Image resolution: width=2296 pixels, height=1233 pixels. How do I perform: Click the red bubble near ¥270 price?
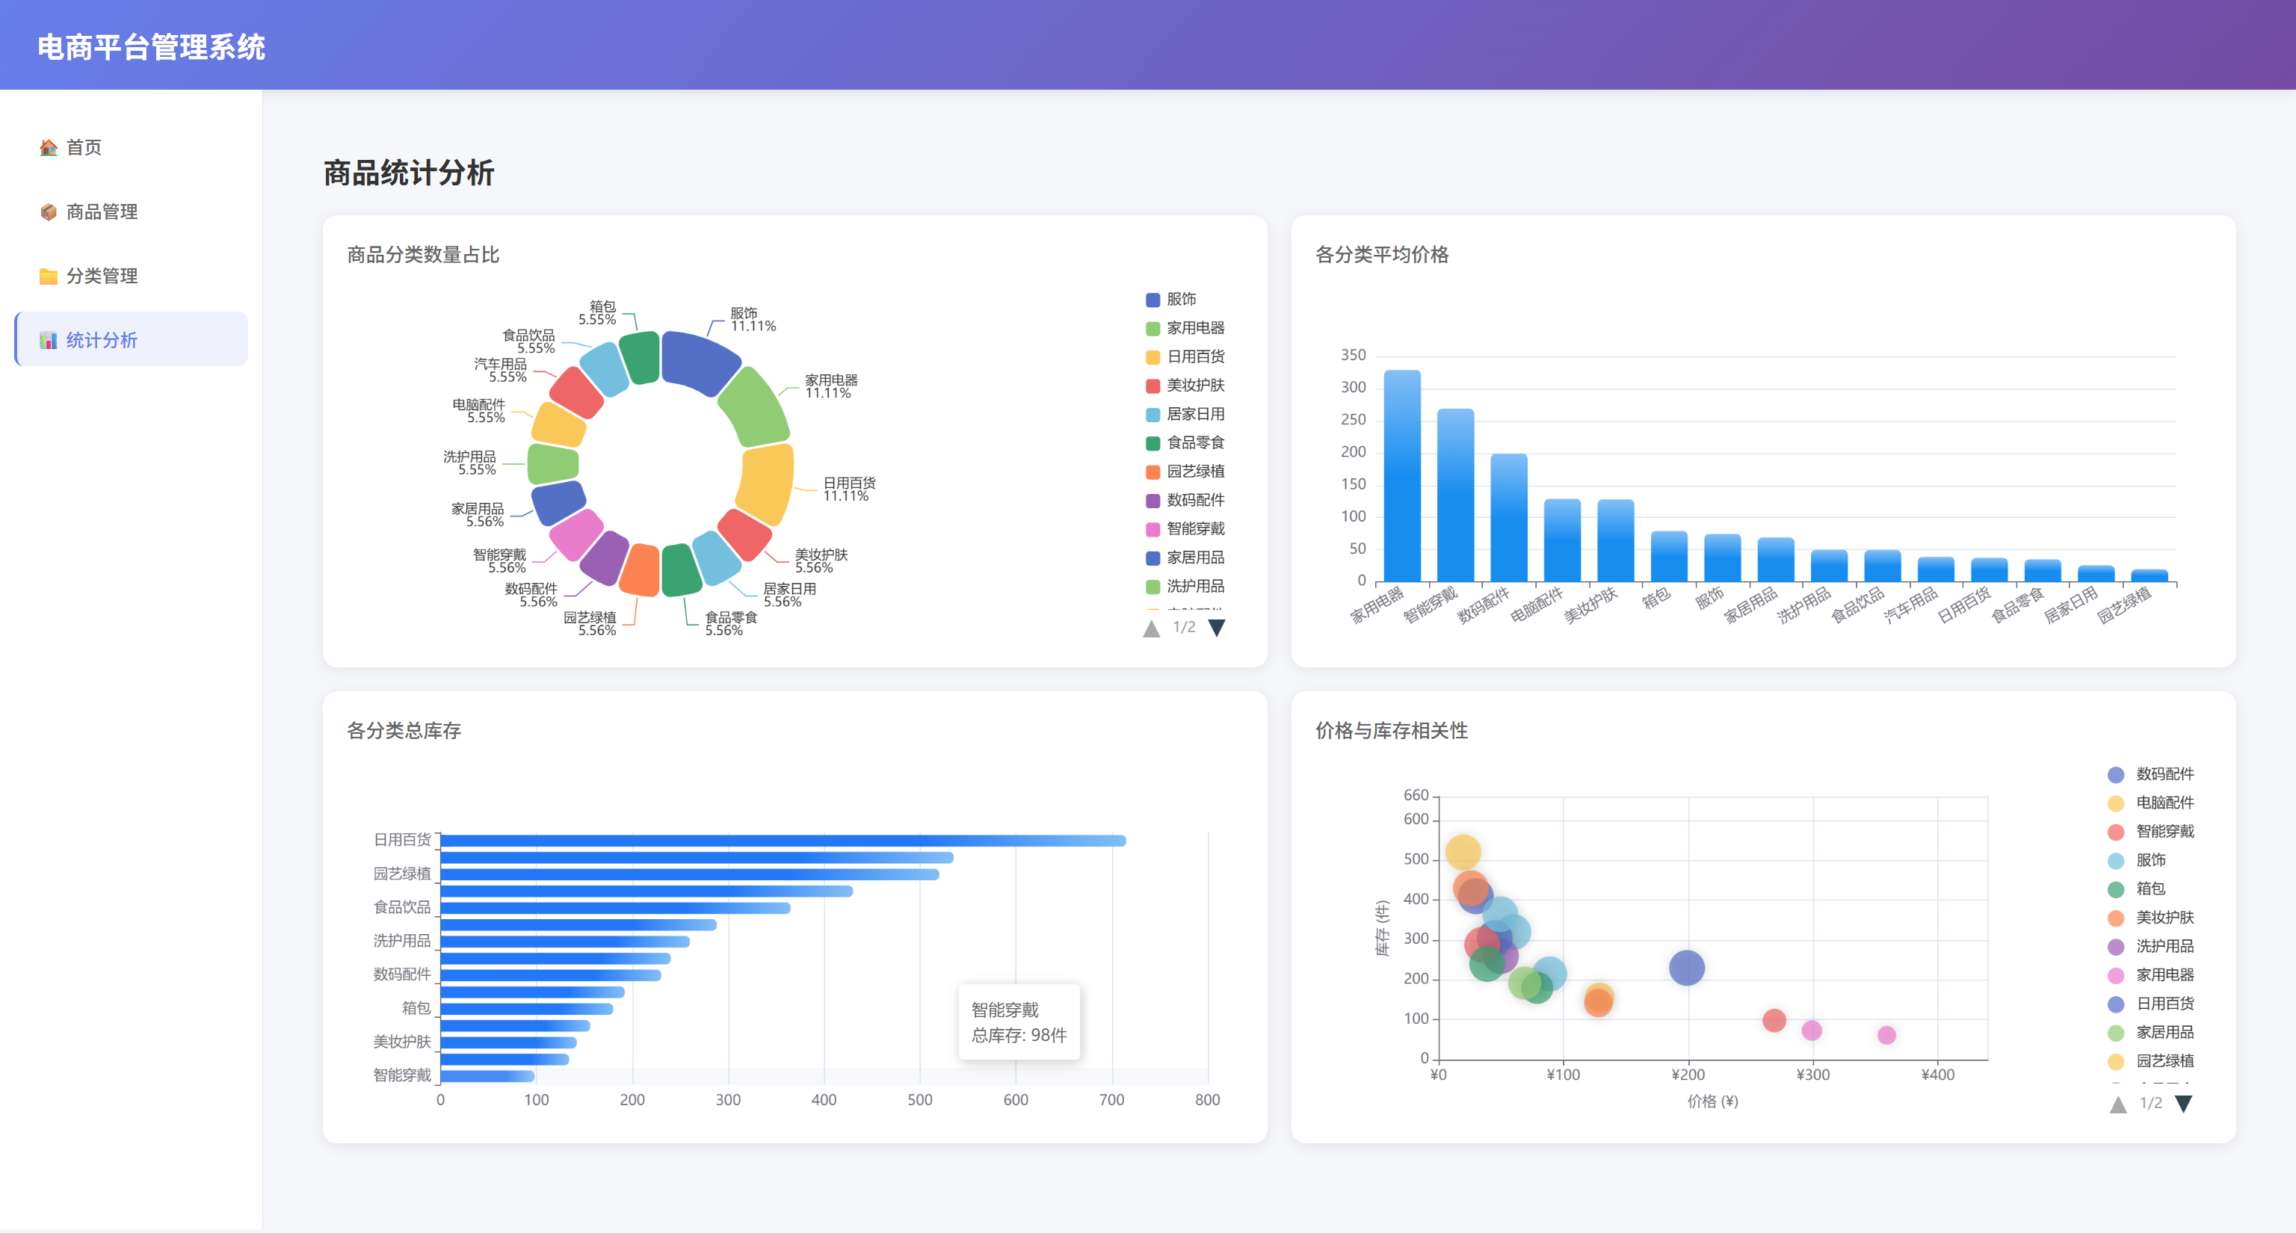point(1774,1020)
